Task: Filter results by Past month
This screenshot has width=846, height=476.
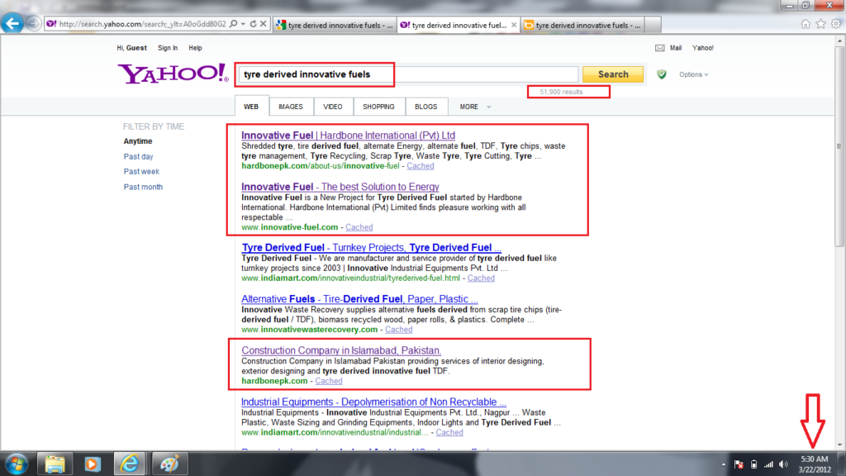Action: [x=143, y=187]
